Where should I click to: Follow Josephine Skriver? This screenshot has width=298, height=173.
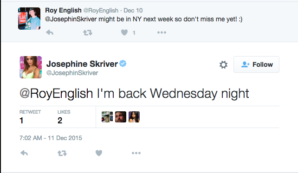256,64
